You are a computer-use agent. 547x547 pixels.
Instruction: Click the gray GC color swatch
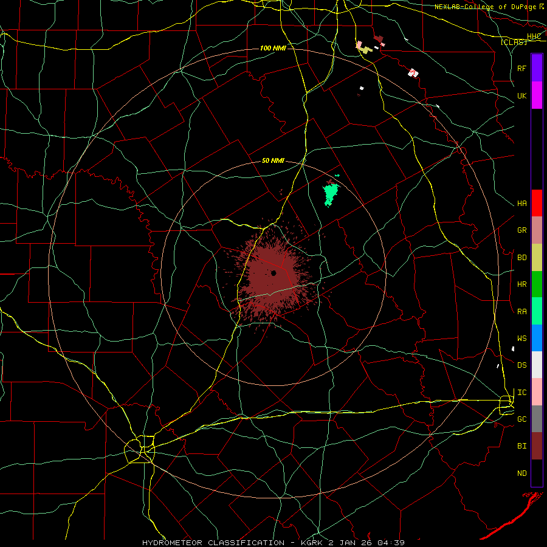coord(537,419)
